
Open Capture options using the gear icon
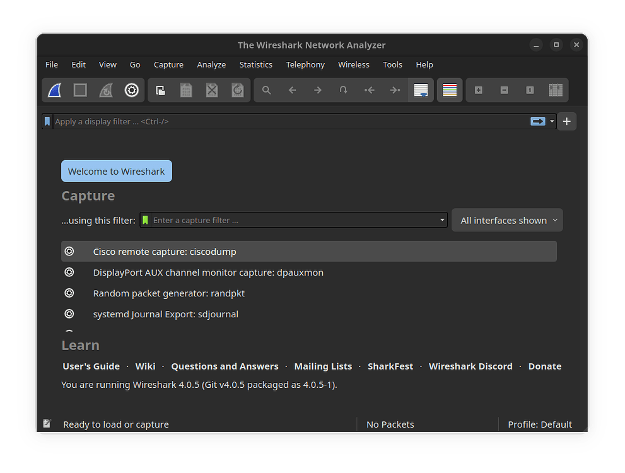point(131,90)
